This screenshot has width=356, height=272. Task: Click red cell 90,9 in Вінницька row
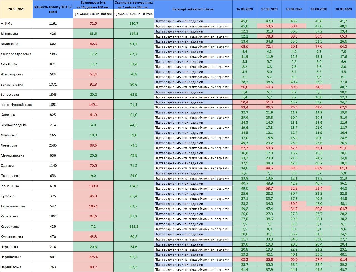pyautogui.click(x=319, y=36)
